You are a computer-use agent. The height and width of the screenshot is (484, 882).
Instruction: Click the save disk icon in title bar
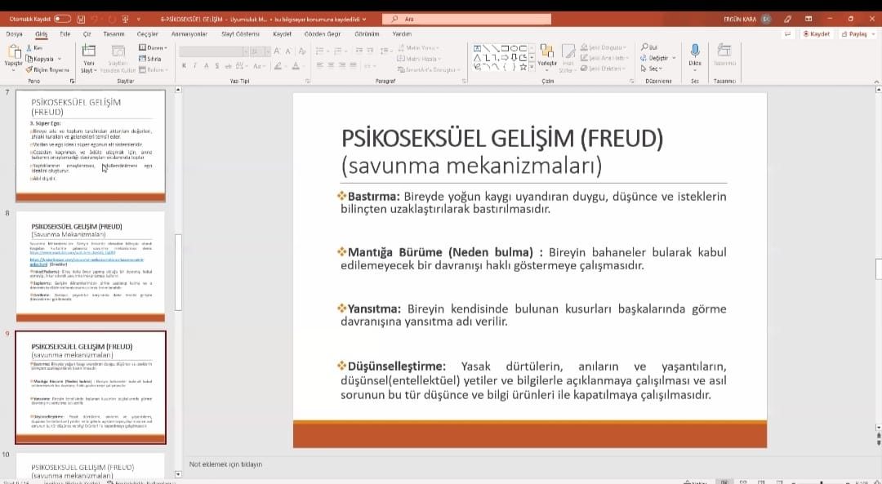81,19
